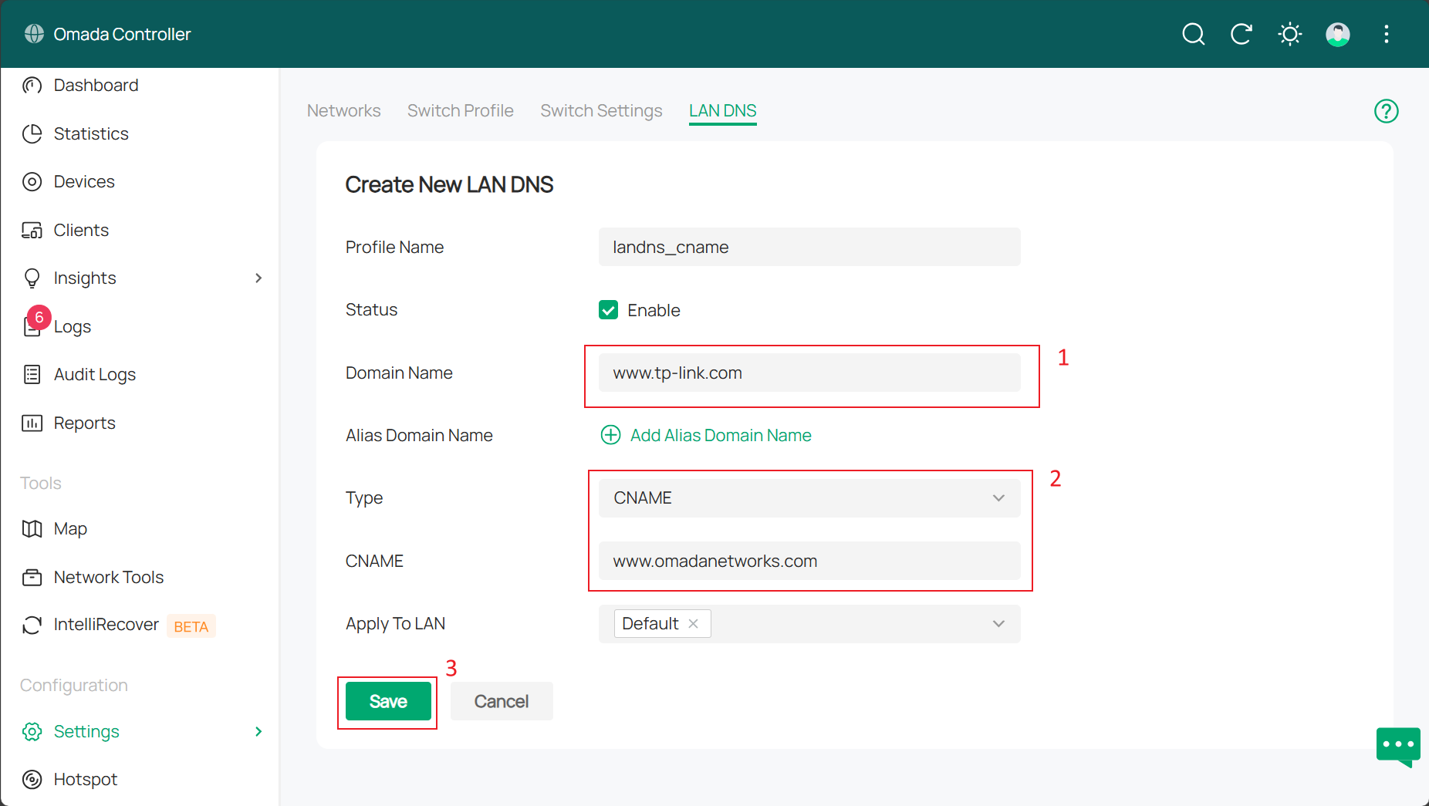Cancel creating the LAN DNS
Screen dimensions: 1429x806
(501, 701)
